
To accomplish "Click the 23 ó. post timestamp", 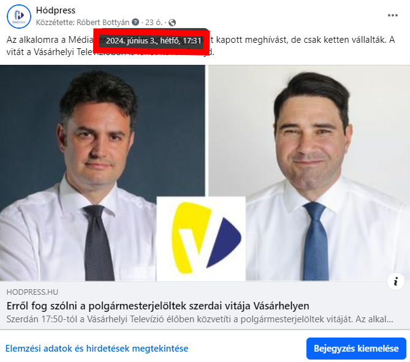I will (154, 23).
